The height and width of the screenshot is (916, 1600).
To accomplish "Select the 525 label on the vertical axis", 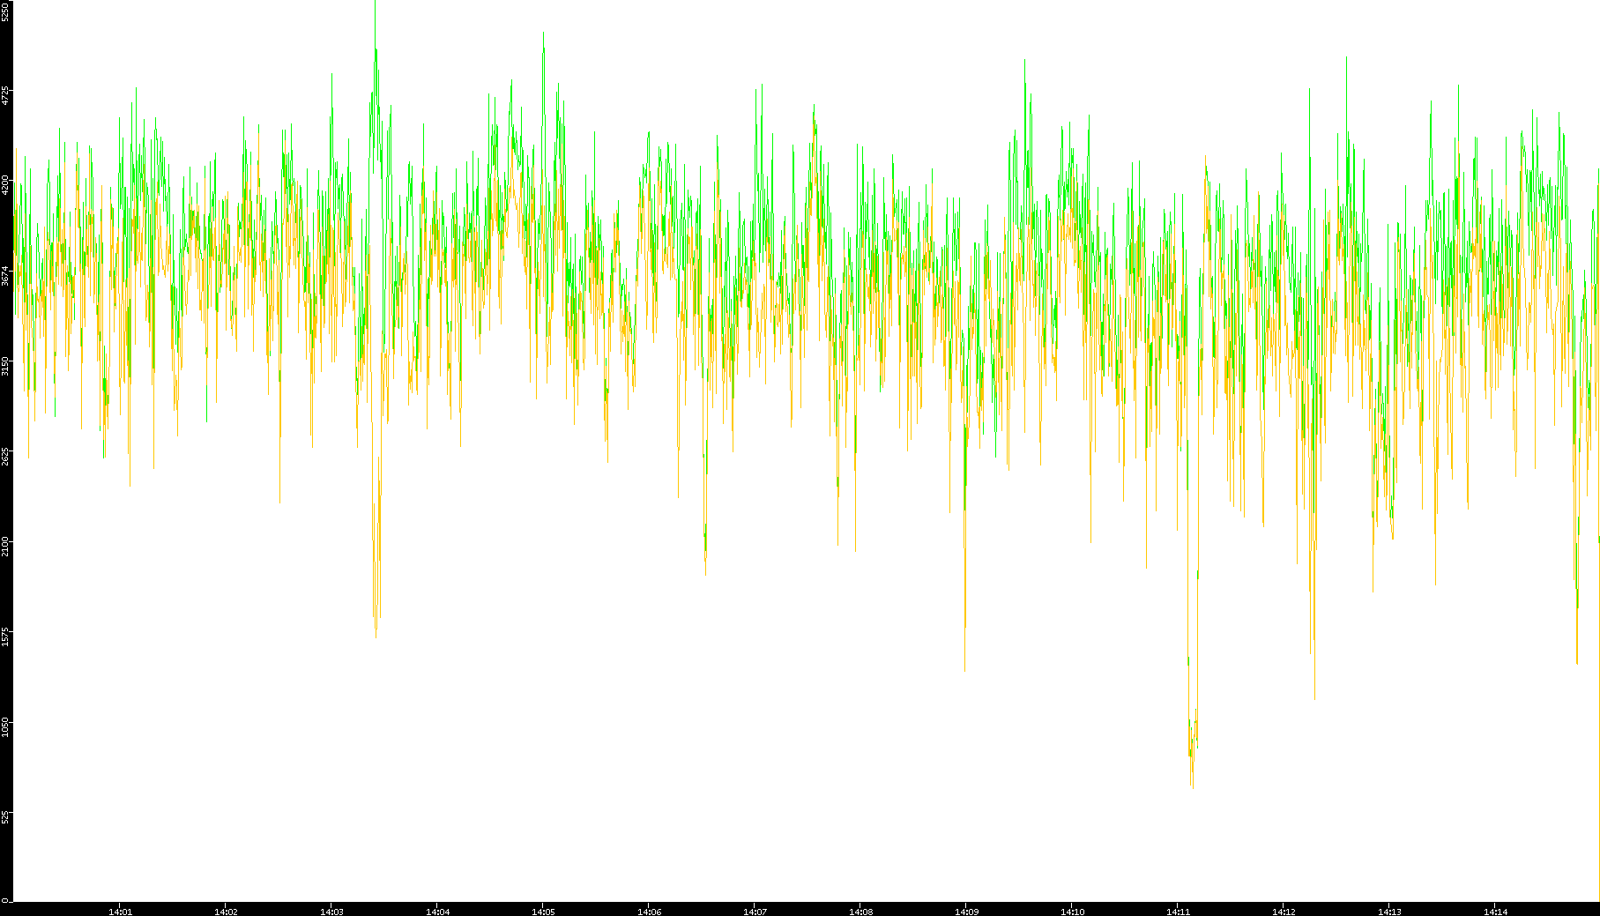I will click(x=5, y=817).
